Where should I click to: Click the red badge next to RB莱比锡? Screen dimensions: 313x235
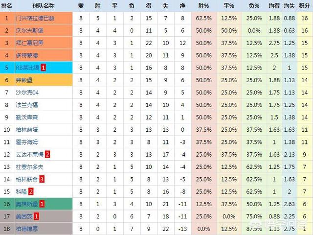(x=43, y=68)
